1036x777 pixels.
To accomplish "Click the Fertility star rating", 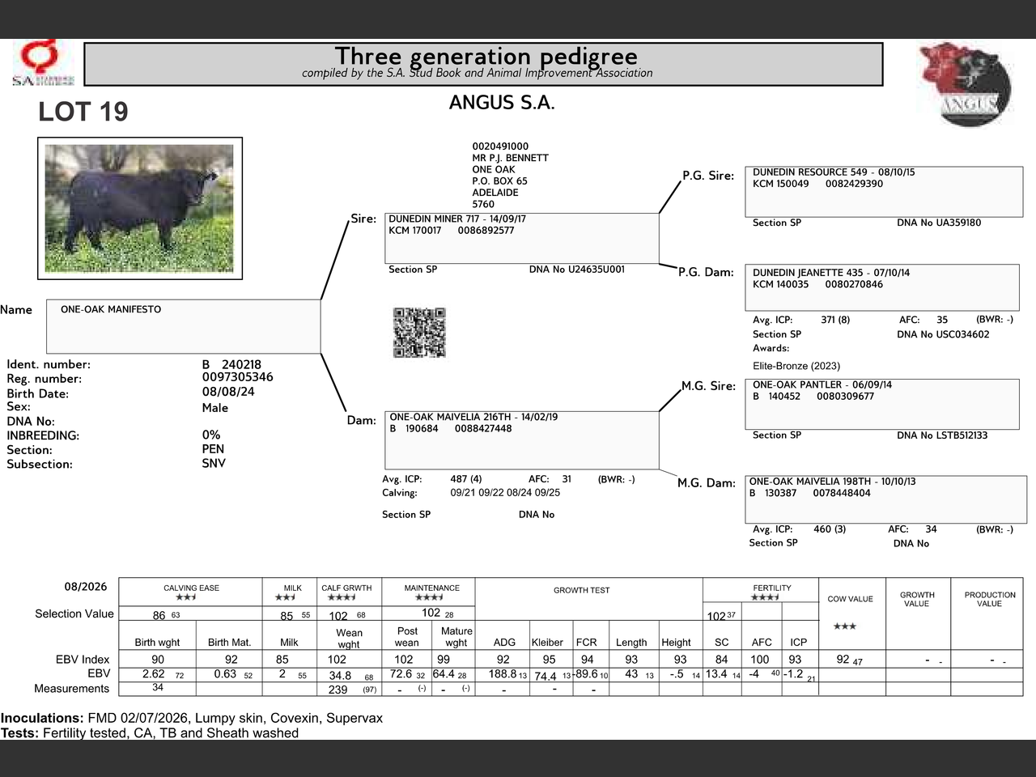I will click(765, 597).
